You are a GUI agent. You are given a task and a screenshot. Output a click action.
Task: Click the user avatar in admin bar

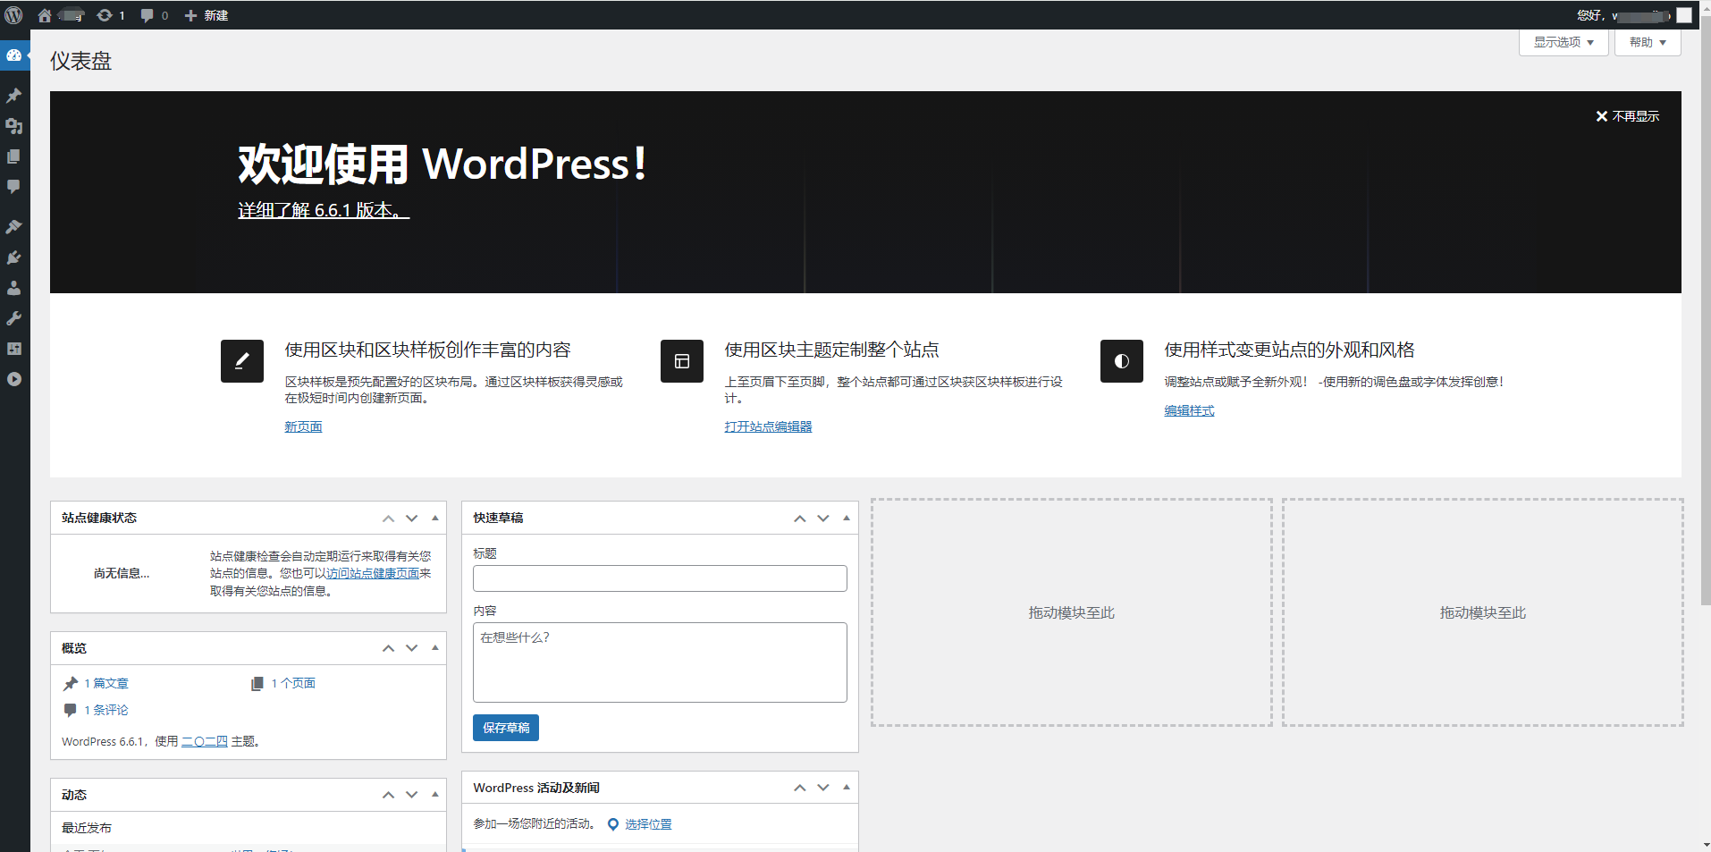1684,15
